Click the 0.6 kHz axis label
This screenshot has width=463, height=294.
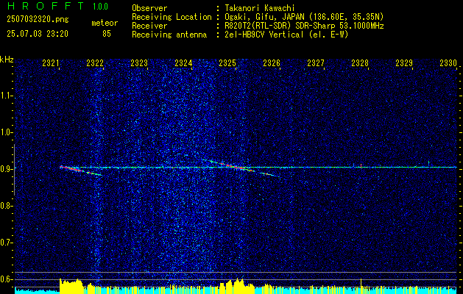pyautogui.click(x=6, y=279)
